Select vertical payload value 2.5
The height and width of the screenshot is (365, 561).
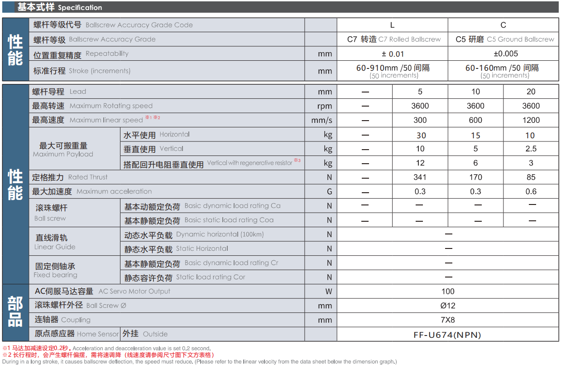(531, 149)
